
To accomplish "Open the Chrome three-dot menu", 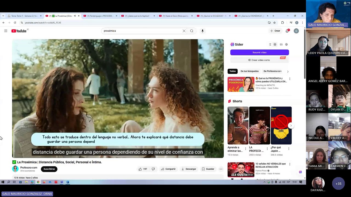I will (302, 23).
